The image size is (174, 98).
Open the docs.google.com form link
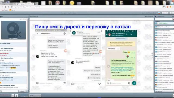[123, 69]
